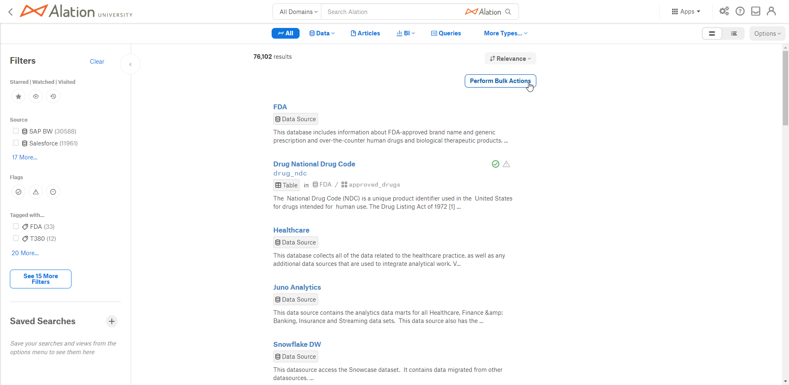The width and height of the screenshot is (789, 385).
Task: Focus the Search Alation input field
Action: tap(392, 12)
